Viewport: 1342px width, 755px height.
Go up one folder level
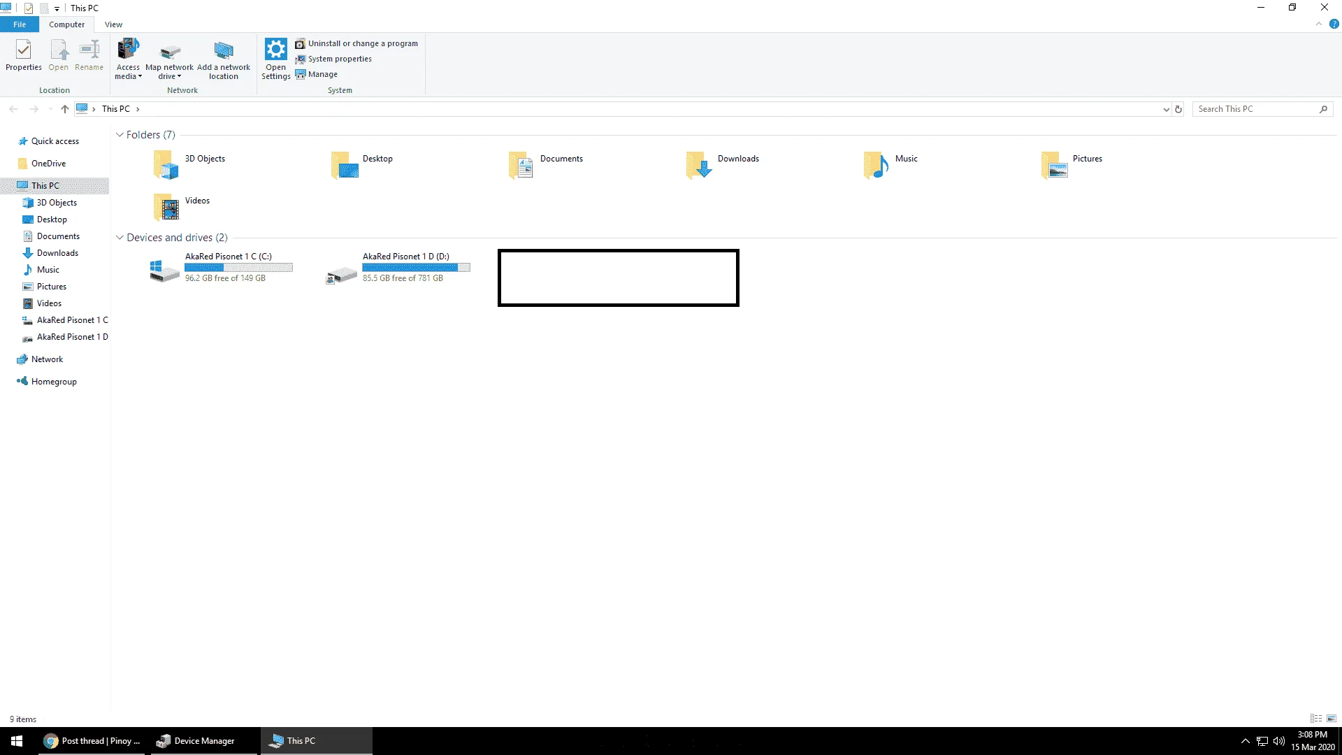tap(65, 109)
